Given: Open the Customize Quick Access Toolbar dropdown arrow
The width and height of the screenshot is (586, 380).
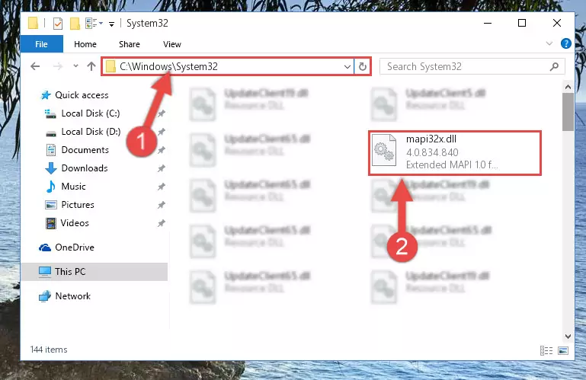Looking at the screenshot, I should click(111, 24).
